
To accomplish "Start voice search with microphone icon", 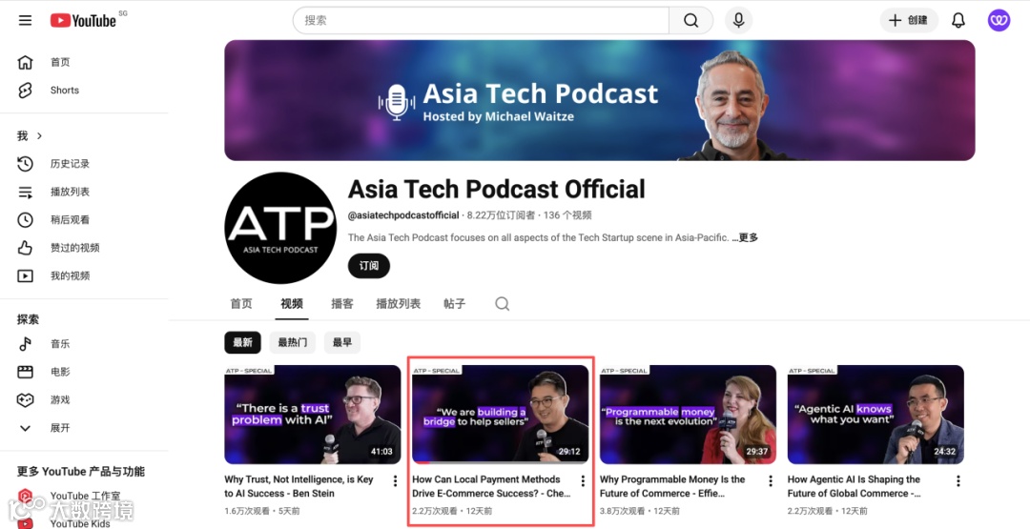I will tap(738, 20).
